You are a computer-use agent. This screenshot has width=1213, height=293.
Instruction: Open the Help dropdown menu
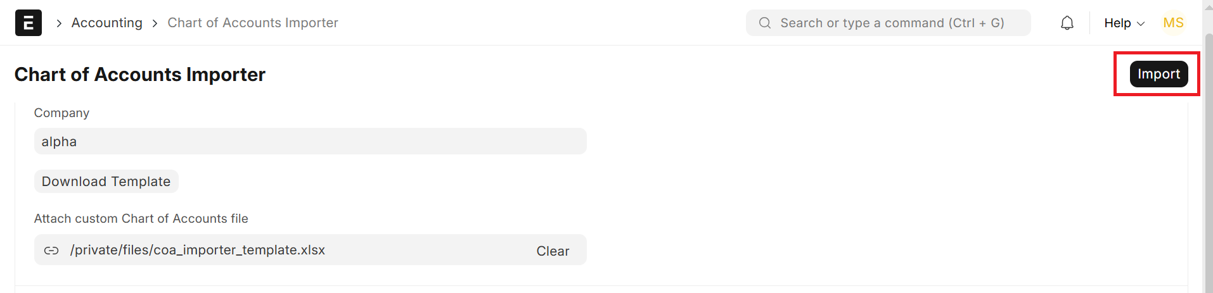click(x=1117, y=23)
